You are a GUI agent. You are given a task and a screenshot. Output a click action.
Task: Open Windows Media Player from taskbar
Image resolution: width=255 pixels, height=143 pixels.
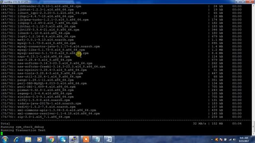(39, 139)
